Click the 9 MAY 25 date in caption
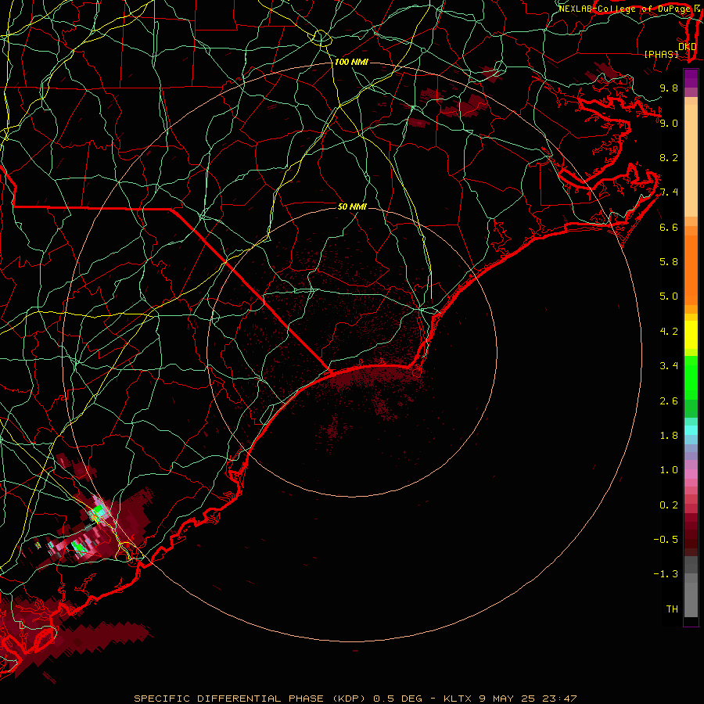704x704 pixels. point(508,699)
